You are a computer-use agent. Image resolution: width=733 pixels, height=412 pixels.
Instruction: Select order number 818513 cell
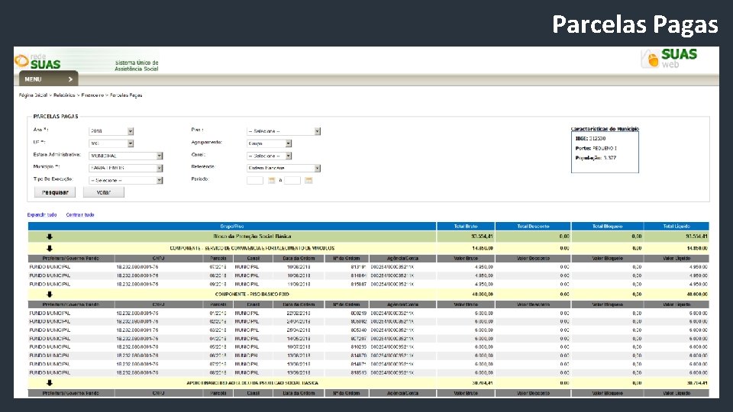click(359, 373)
